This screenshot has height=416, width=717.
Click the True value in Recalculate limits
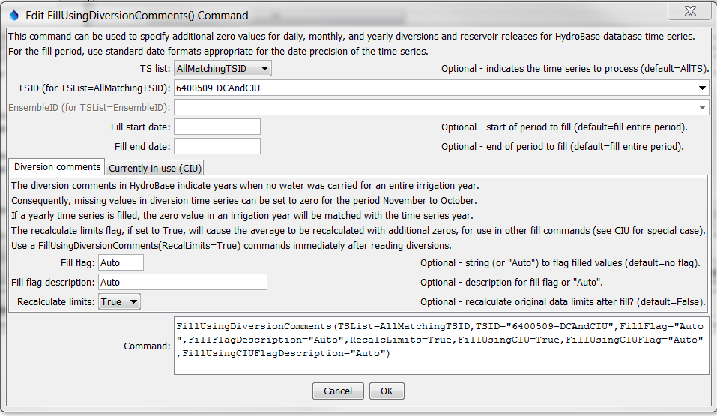(x=111, y=302)
